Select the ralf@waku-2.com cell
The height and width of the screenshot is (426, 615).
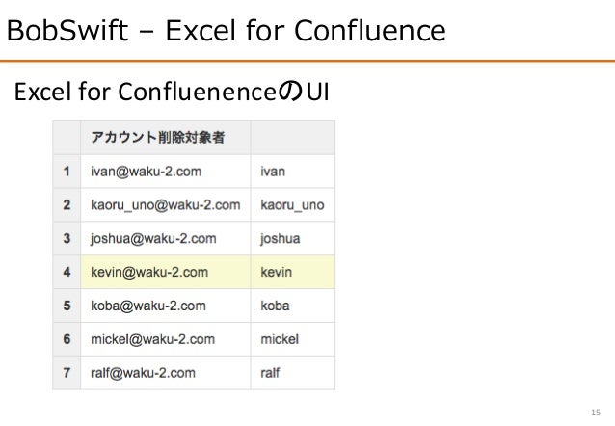(x=166, y=373)
